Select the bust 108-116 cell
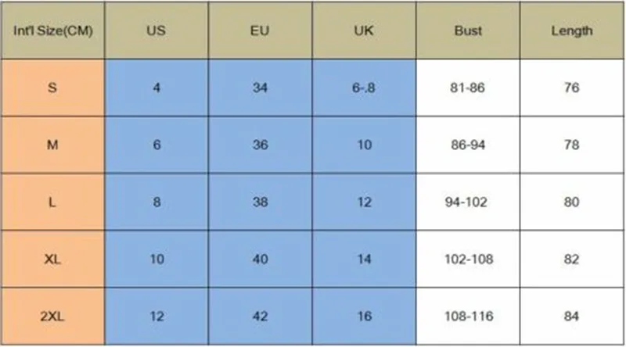 point(468,316)
